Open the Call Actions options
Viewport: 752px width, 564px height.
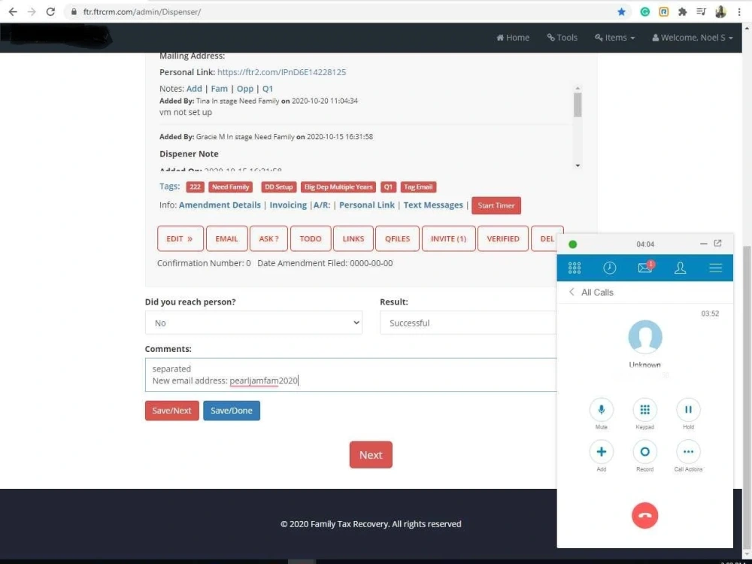688,451
